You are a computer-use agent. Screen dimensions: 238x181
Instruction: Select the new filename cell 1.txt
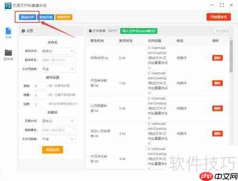(122, 83)
